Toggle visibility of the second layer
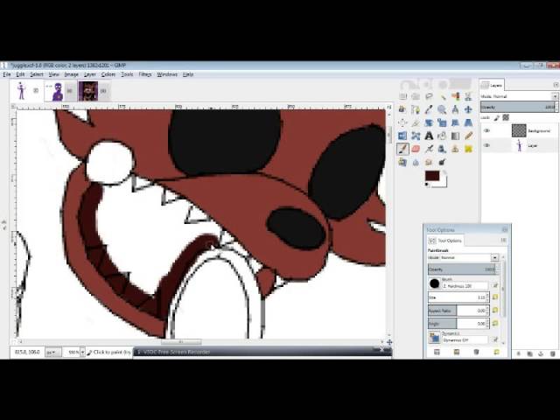 click(x=486, y=145)
